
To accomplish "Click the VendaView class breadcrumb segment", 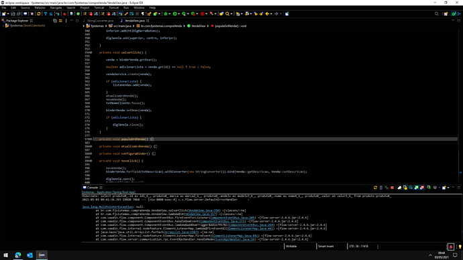I will [199, 26].
